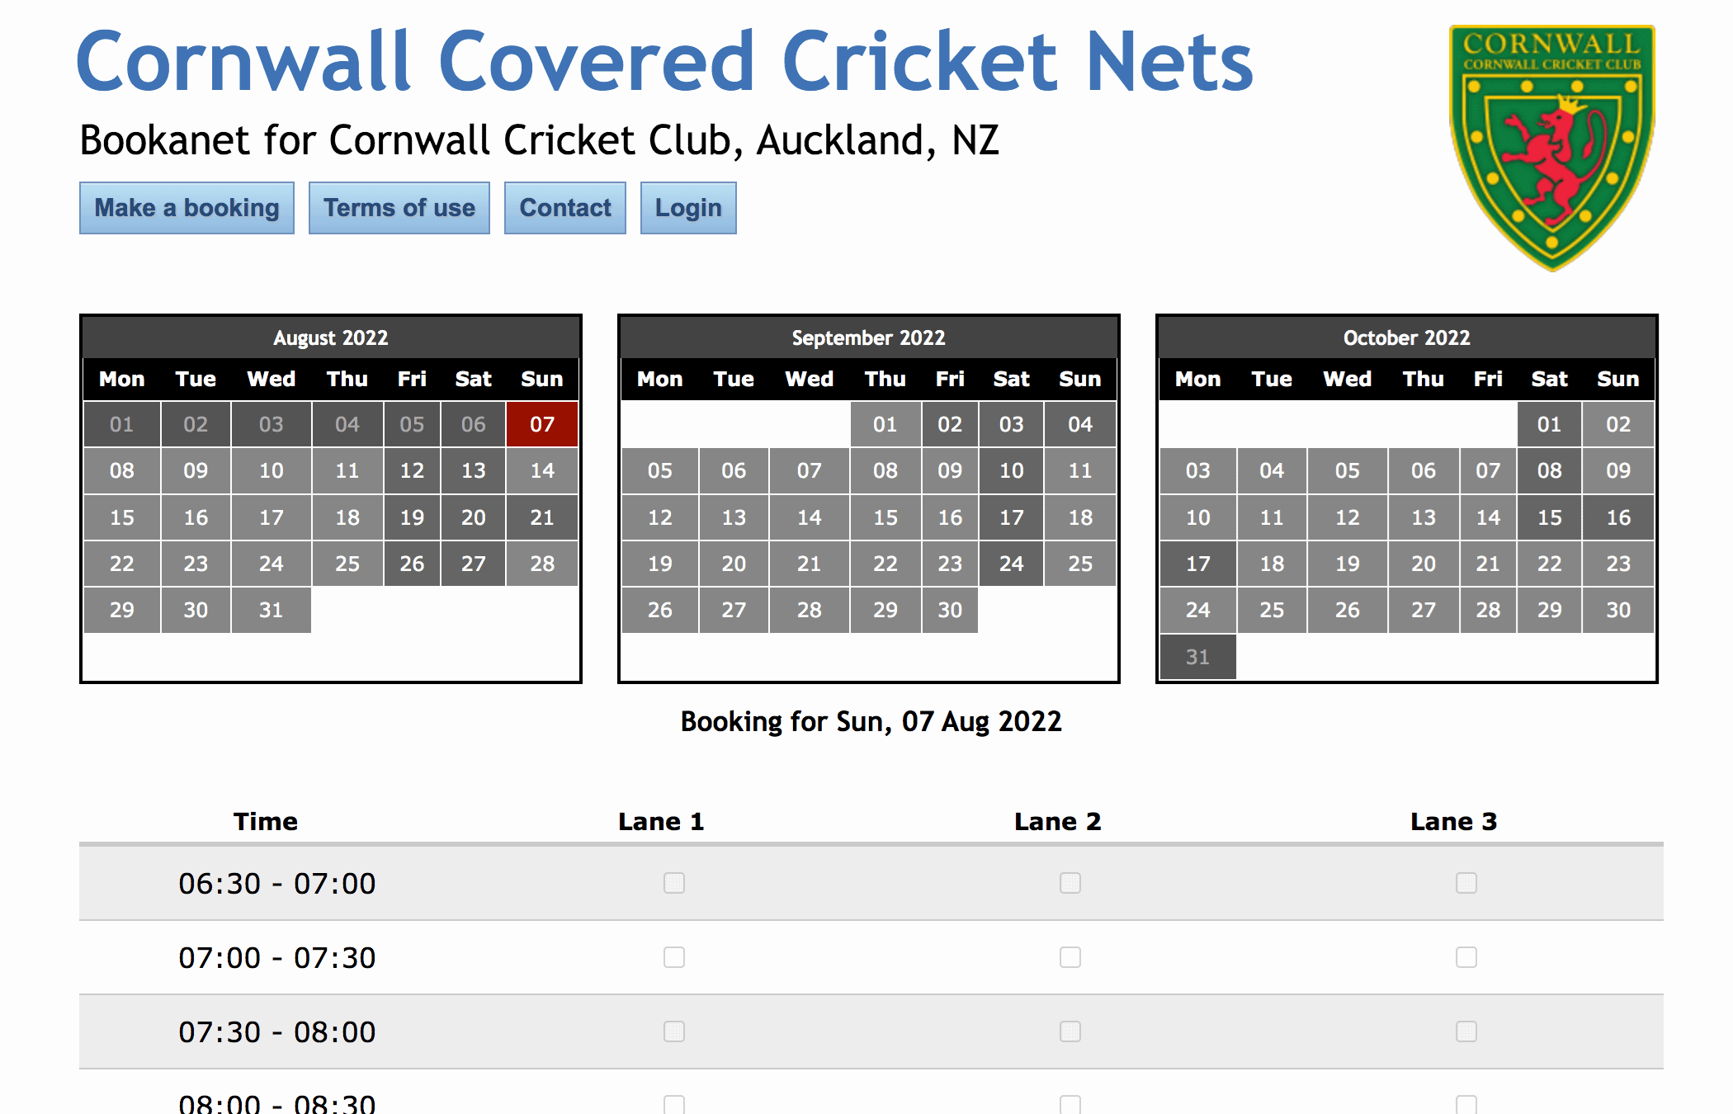The height and width of the screenshot is (1114, 1733).
Task: Check Lane 3 box for 07:30 - 08:00
Action: [1466, 1031]
